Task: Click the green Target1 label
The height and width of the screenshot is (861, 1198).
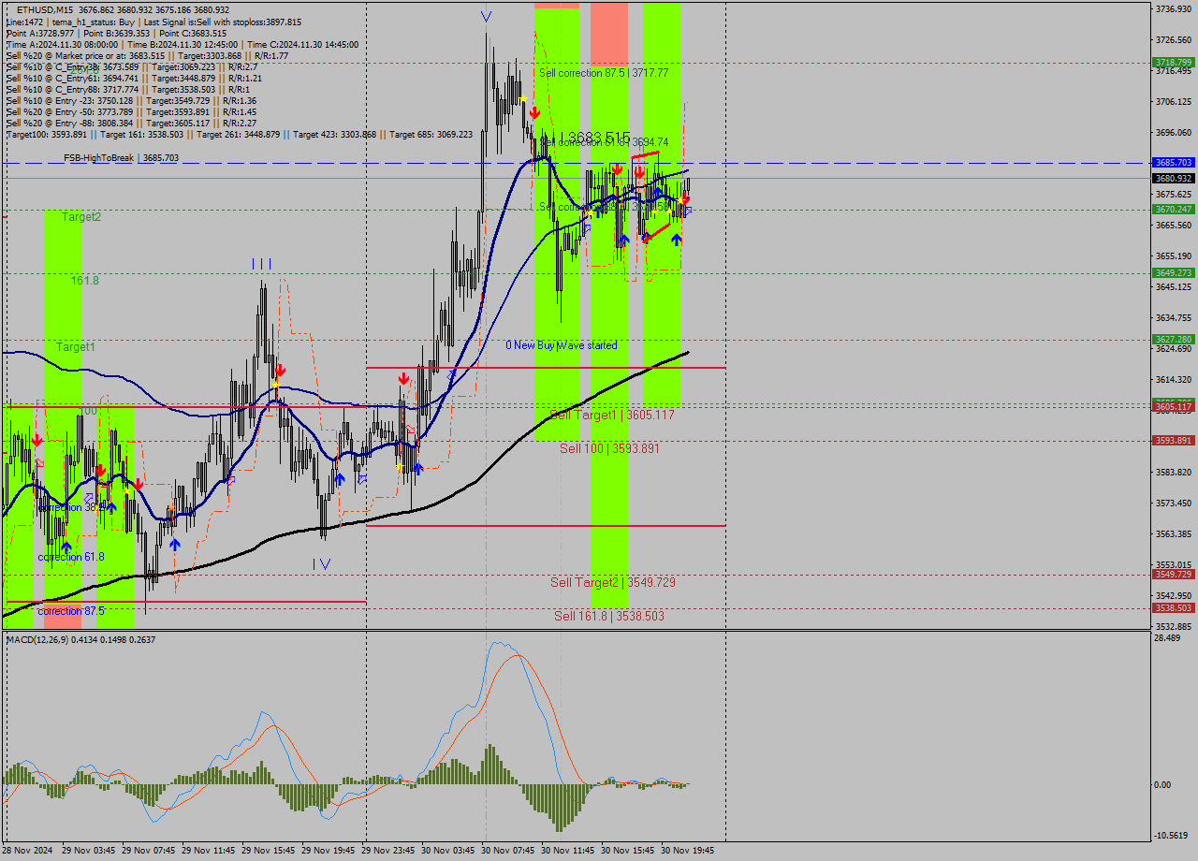Action: pyautogui.click(x=75, y=347)
